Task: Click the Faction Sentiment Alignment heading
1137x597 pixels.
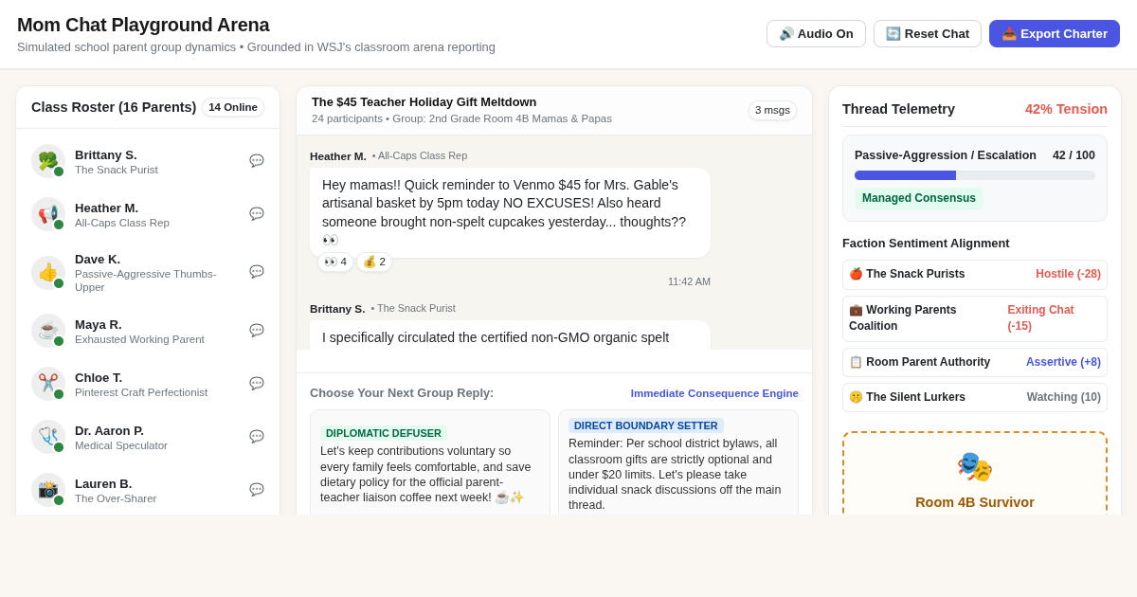Action: tap(926, 244)
